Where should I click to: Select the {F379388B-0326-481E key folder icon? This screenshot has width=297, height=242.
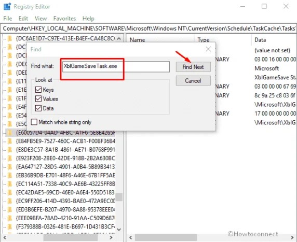tap(9, 226)
